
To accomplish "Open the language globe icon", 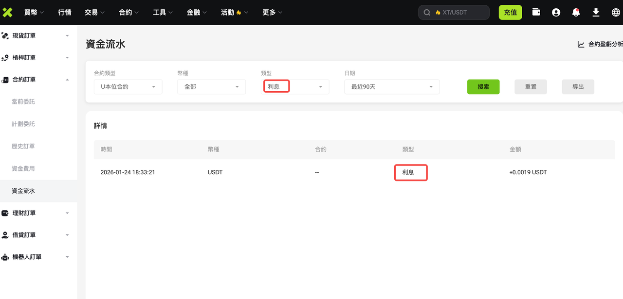I will 616,13.
